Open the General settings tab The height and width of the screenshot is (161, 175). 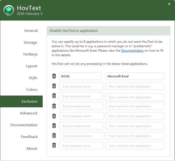(31, 31)
